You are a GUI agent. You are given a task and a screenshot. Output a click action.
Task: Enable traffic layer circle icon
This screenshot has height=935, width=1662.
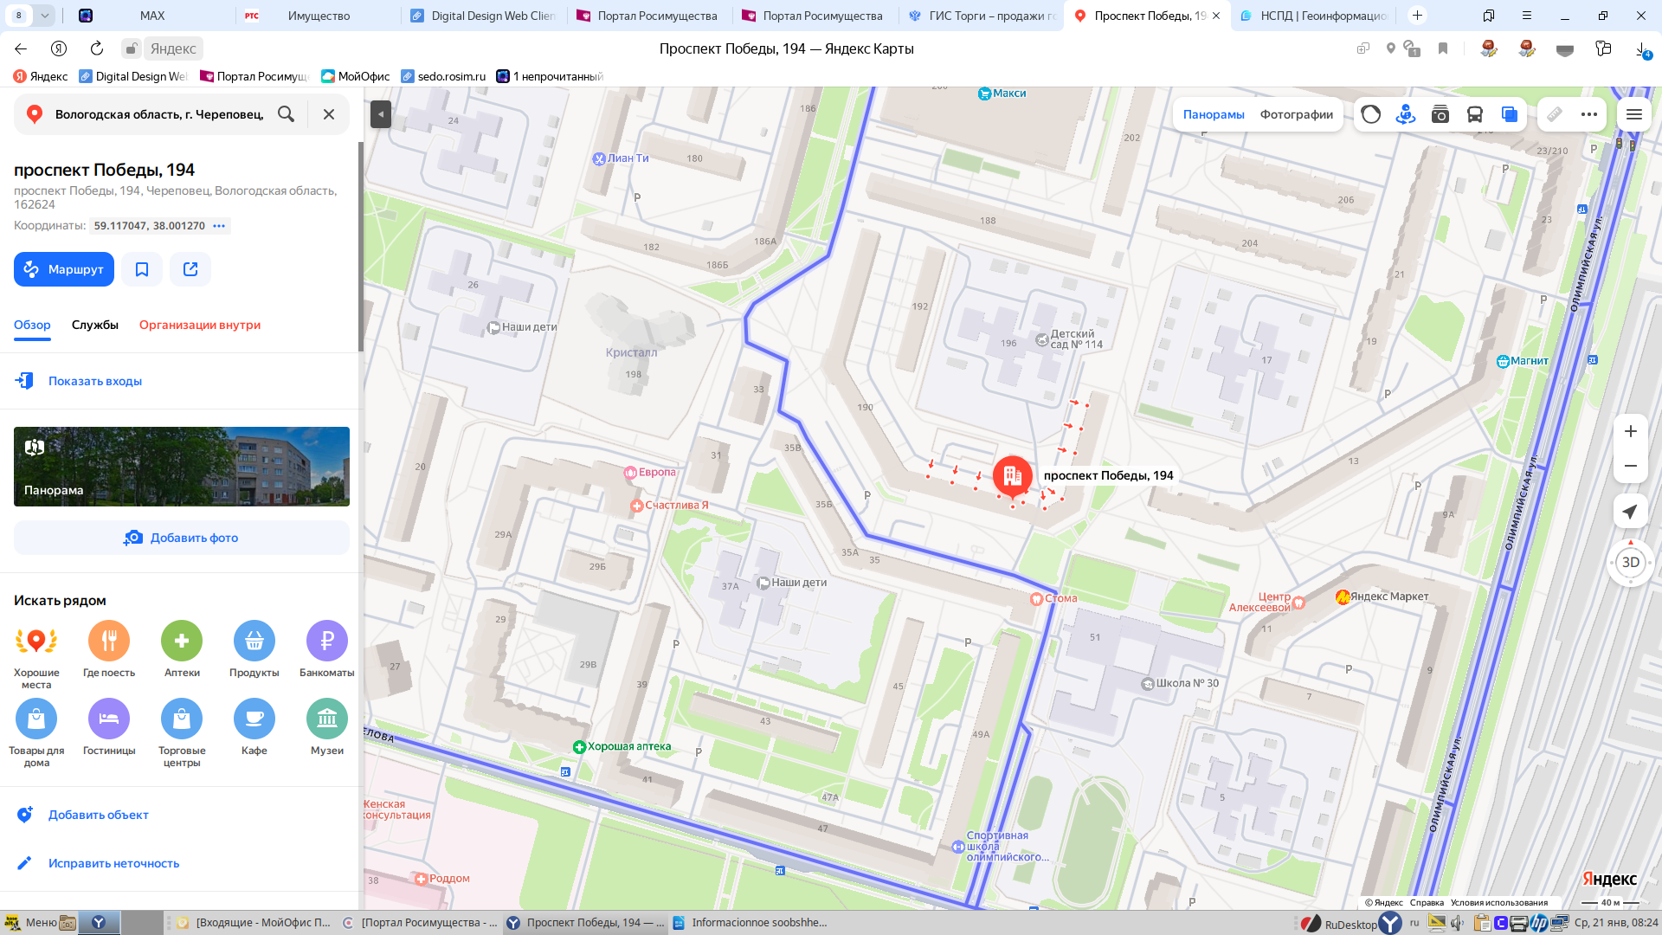[x=1370, y=114]
